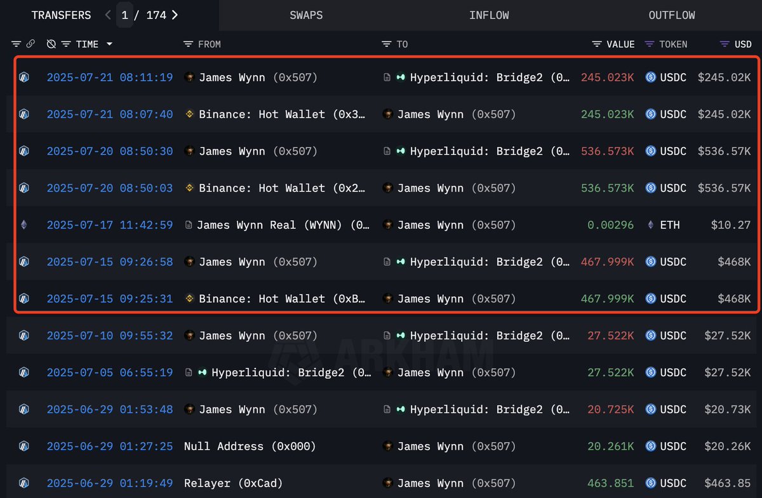
Task: Click the chain link icon in the column header
Action: coord(30,44)
